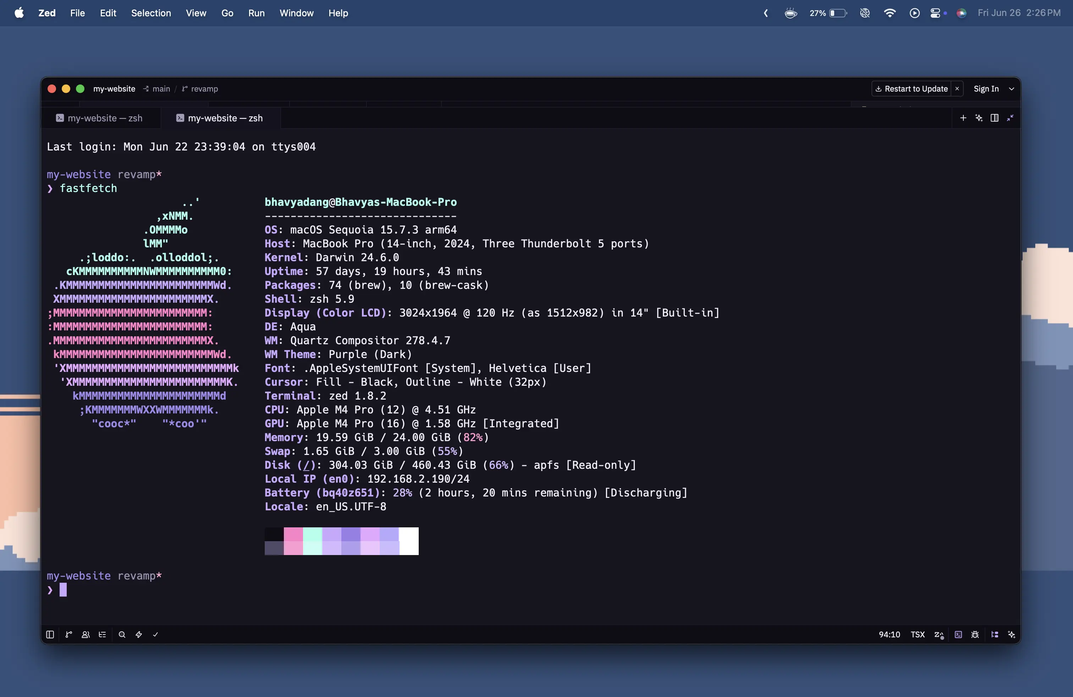Toggle the terminal panel icon
Viewport: 1073px width, 697px height.
(958, 634)
